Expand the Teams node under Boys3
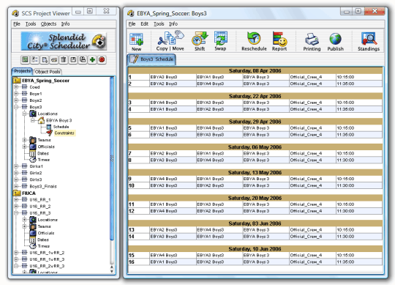This screenshot has width=395, height=285. pyautogui.click(x=24, y=140)
